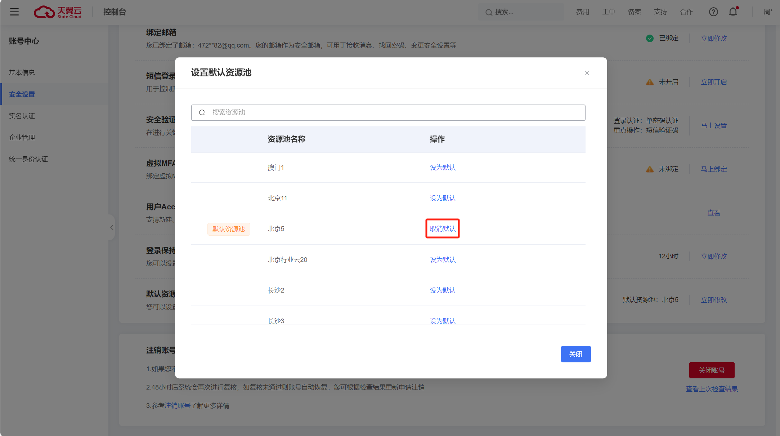Click the magnifier icon in the resource pool search
This screenshot has width=780, height=436.
[202, 112]
